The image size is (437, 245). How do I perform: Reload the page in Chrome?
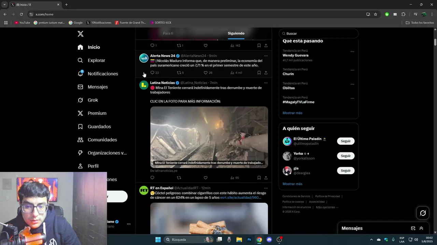[x=21, y=14]
